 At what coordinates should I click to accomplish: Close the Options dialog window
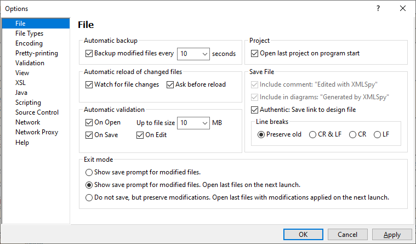pyautogui.click(x=403, y=8)
